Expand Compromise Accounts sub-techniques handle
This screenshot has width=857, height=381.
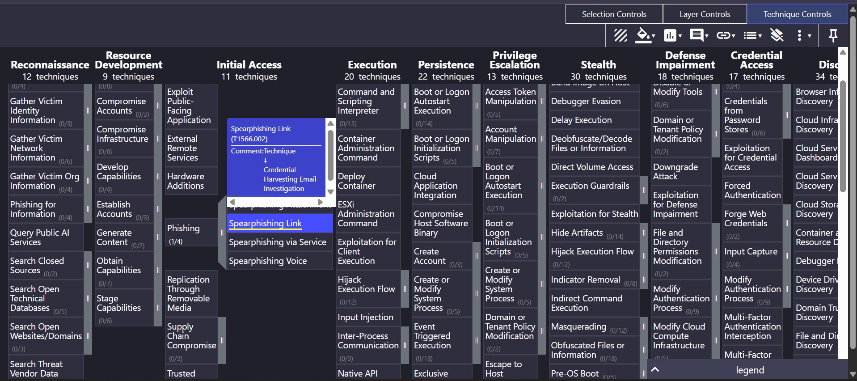pyautogui.click(x=158, y=106)
